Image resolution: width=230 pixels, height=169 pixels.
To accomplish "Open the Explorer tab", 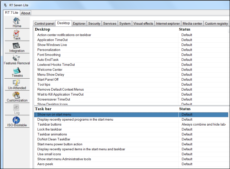I will pos(79,23).
